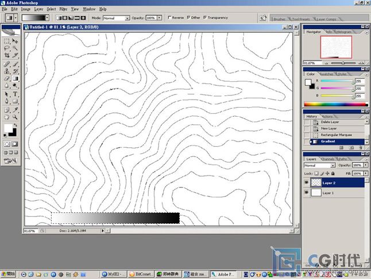
Task: Select the Notes tool
Action: (7, 110)
